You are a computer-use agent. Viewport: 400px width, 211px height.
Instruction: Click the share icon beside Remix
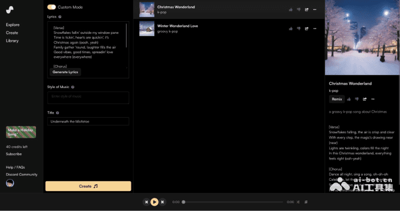pos(365,99)
